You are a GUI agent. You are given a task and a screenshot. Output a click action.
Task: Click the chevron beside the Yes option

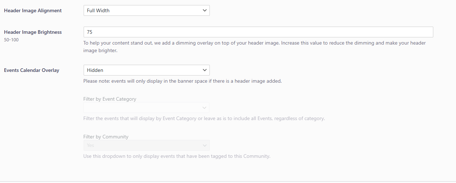pos(205,145)
